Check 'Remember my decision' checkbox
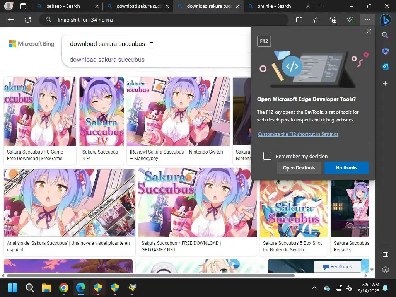Viewport: 396px width, 297px height. click(x=267, y=156)
